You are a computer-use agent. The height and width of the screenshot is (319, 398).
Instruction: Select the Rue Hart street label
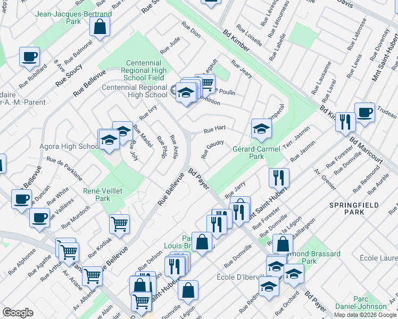[x=215, y=129]
